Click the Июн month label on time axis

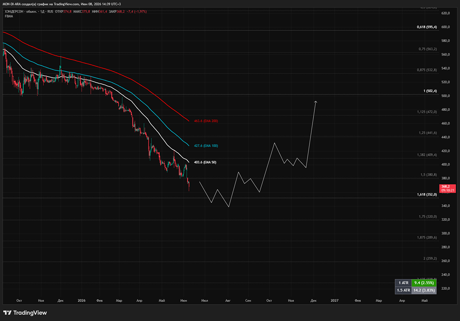(x=184, y=301)
